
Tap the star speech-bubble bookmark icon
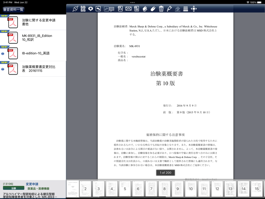click(91, 9)
